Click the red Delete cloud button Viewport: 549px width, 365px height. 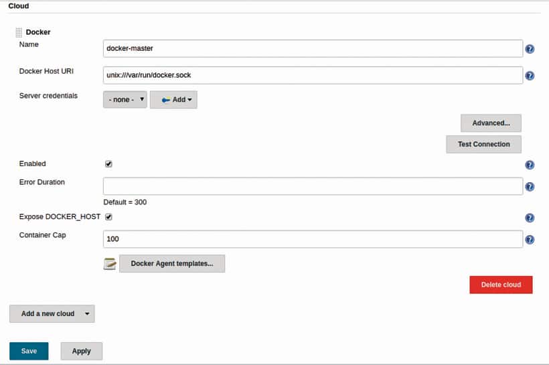[501, 285]
